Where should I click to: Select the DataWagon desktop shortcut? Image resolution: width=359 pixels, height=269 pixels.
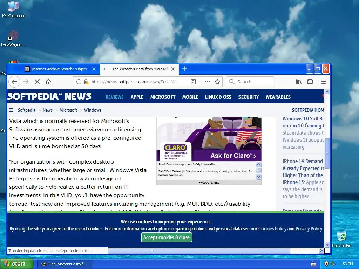pos(13,39)
